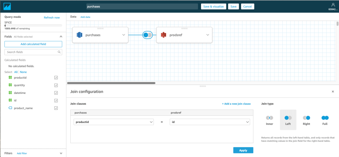Click the purchases table database icon
Image resolution: width=339 pixels, height=157 pixels.
pyautogui.click(x=79, y=35)
